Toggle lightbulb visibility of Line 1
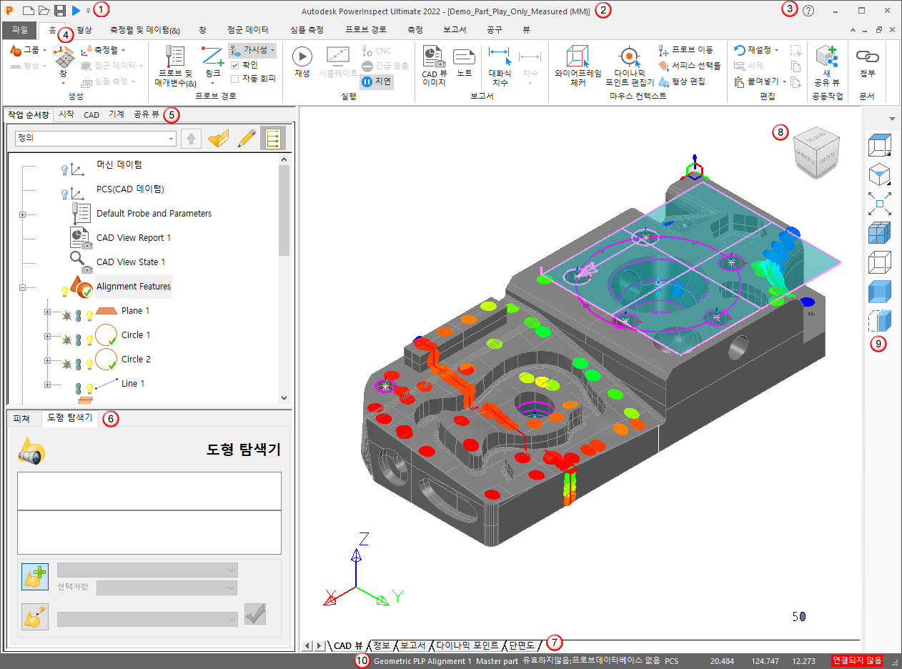This screenshot has width=902, height=669. tap(90, 388)
